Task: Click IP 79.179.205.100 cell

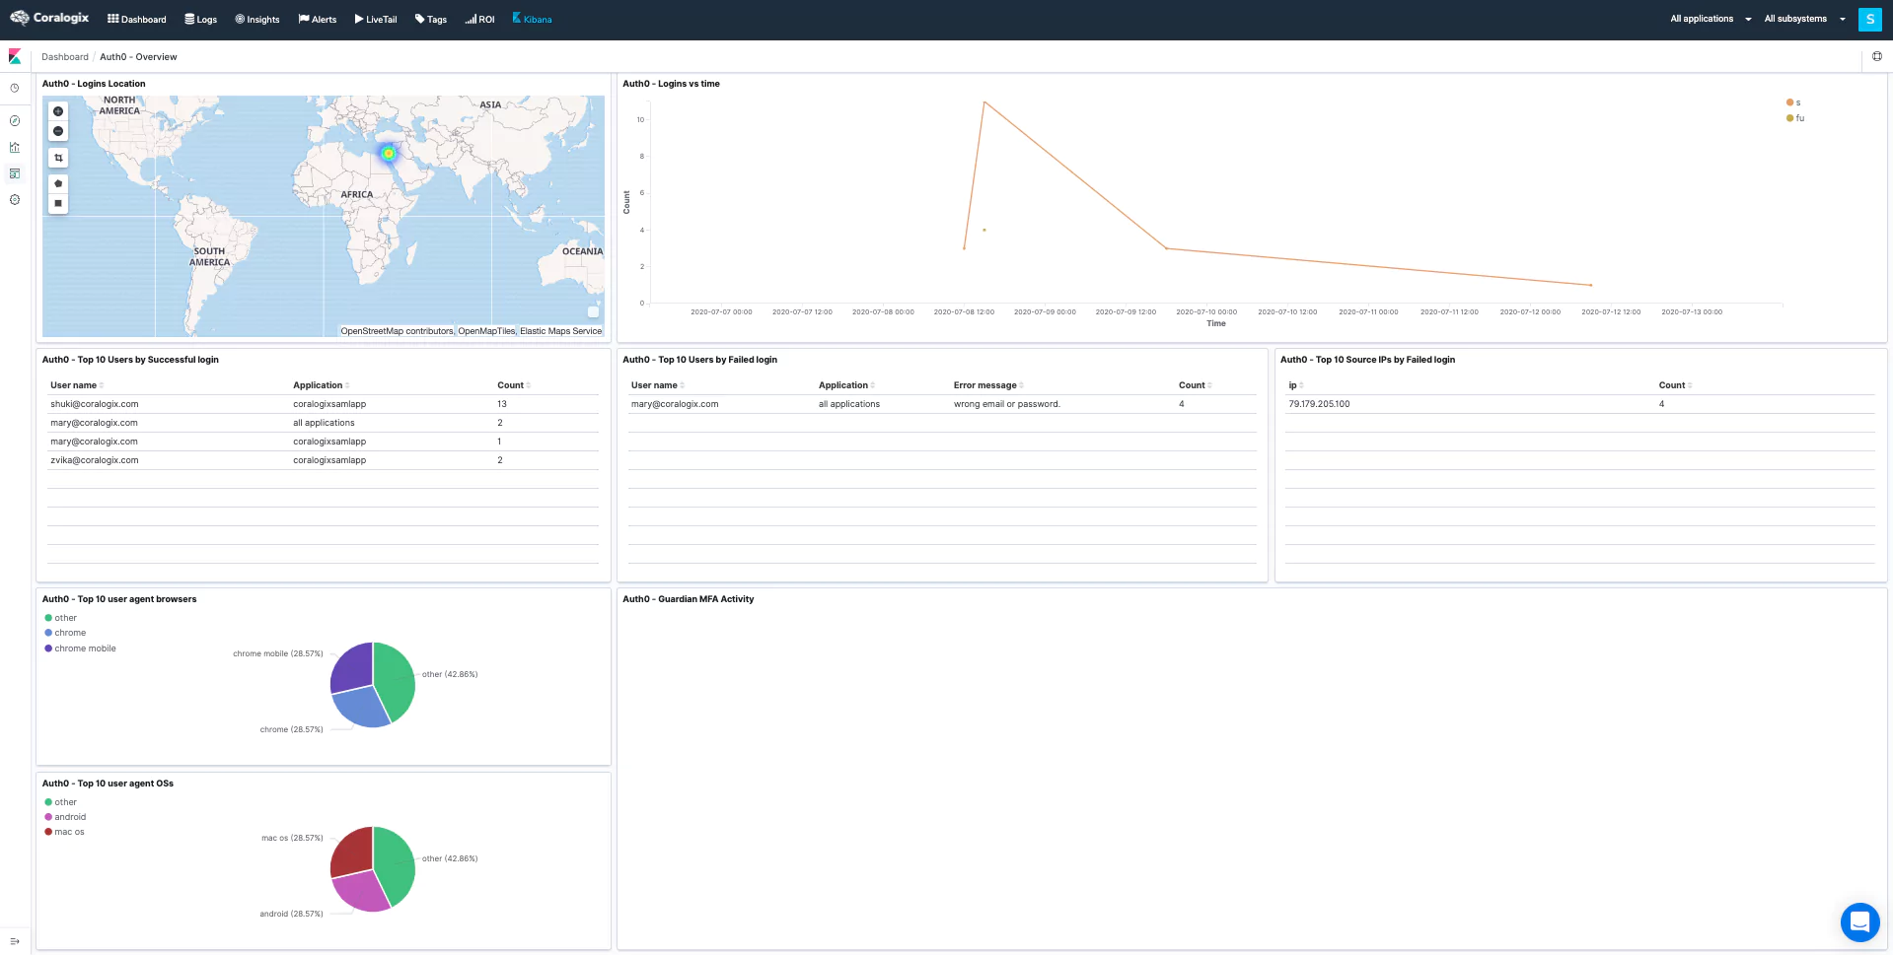Action: click(1319, 404)
